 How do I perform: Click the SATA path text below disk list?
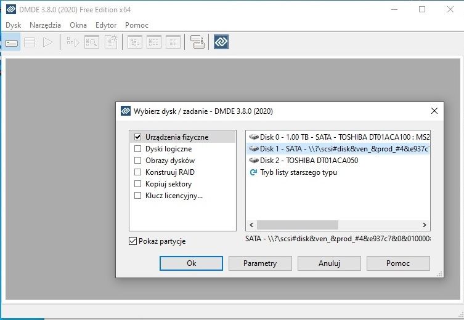(338, 239)
